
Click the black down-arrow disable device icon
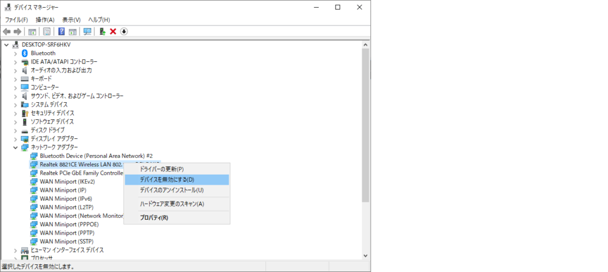[x=123, y=31]
